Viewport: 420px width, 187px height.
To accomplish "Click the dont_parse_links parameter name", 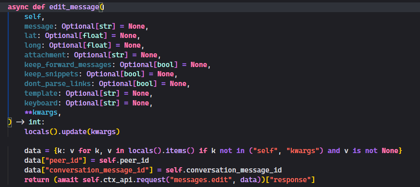I will click(58, 84).
